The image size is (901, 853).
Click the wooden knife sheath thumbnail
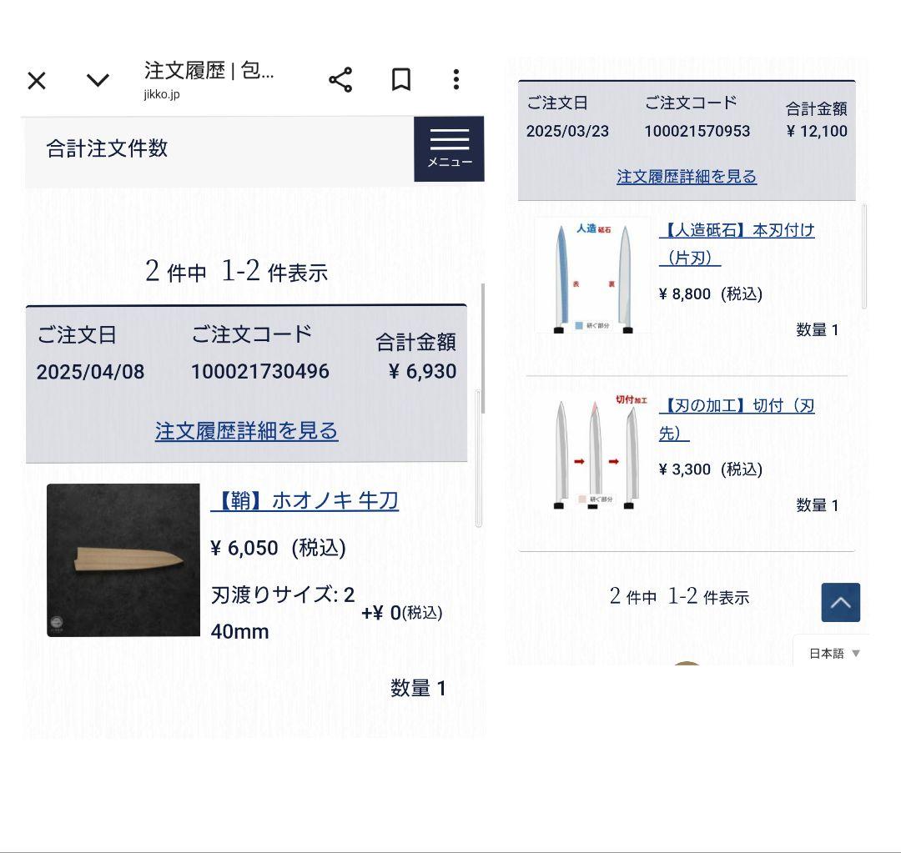pyautogui.click(x=123, y=560)
